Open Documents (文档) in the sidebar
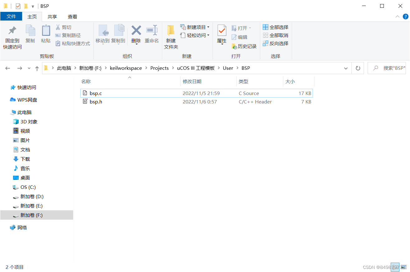Viewport: 410px width, 272px height. click(x=21, y=150)
